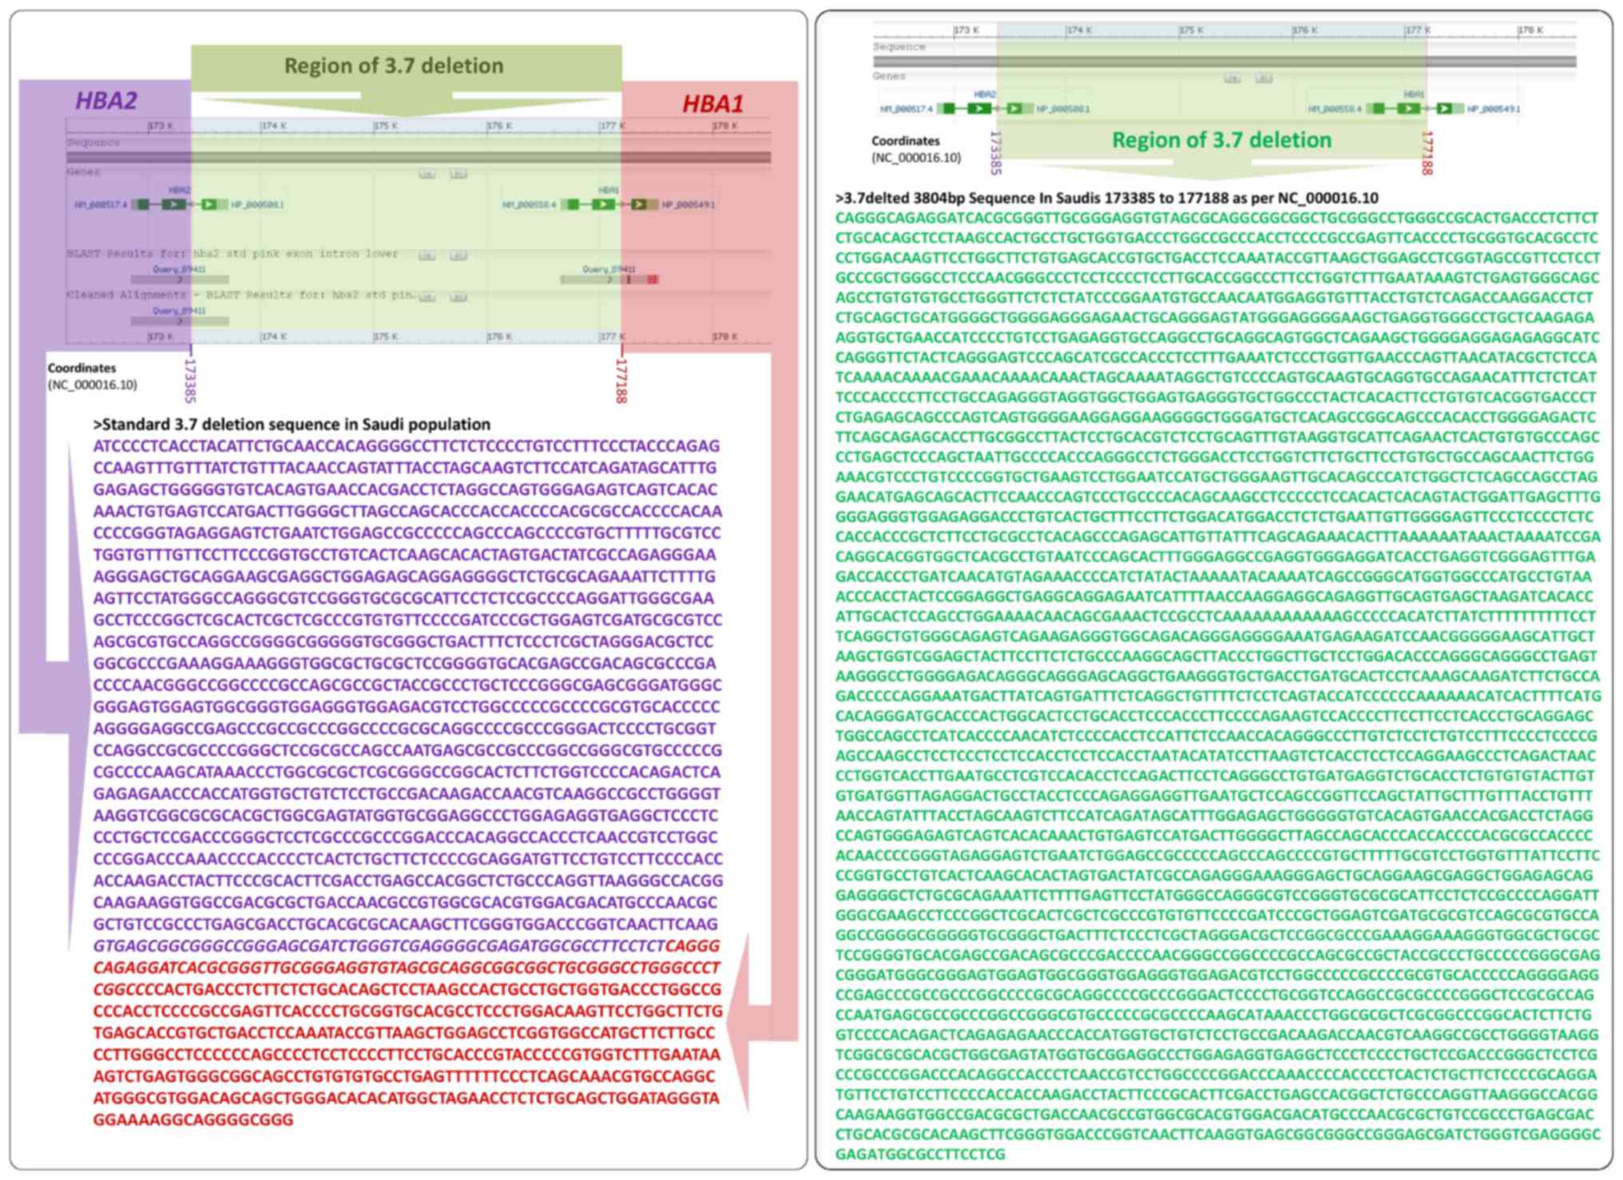Click HBA2 middle exon arrow in right viewer

pos(979,109)
